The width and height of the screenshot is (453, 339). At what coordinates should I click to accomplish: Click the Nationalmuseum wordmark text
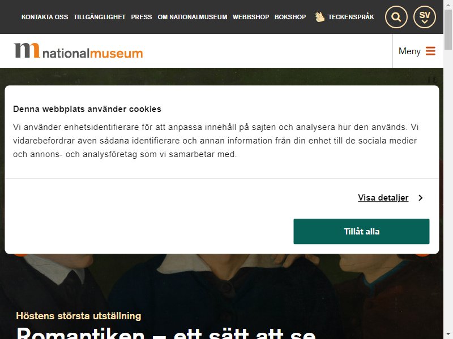93,53
